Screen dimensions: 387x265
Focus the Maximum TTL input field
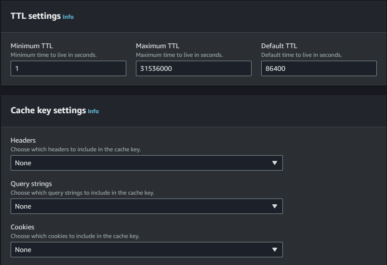[x=193, y=68]
